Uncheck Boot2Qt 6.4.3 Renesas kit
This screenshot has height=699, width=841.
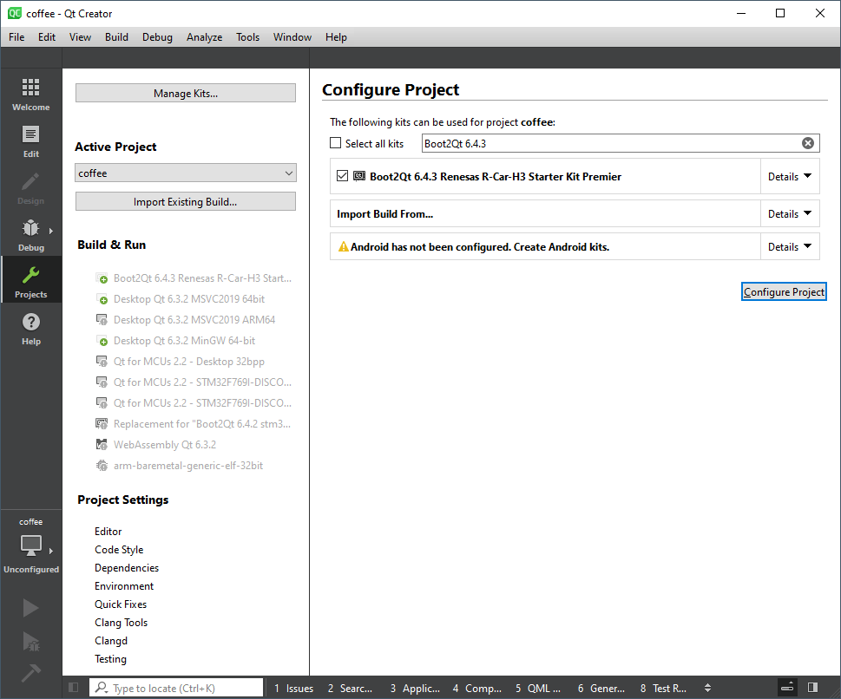click(x=342, y=176)
